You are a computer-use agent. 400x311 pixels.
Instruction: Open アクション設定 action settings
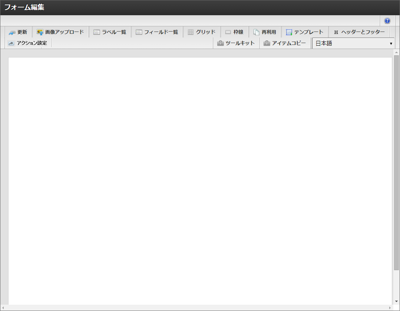[27, 43]
